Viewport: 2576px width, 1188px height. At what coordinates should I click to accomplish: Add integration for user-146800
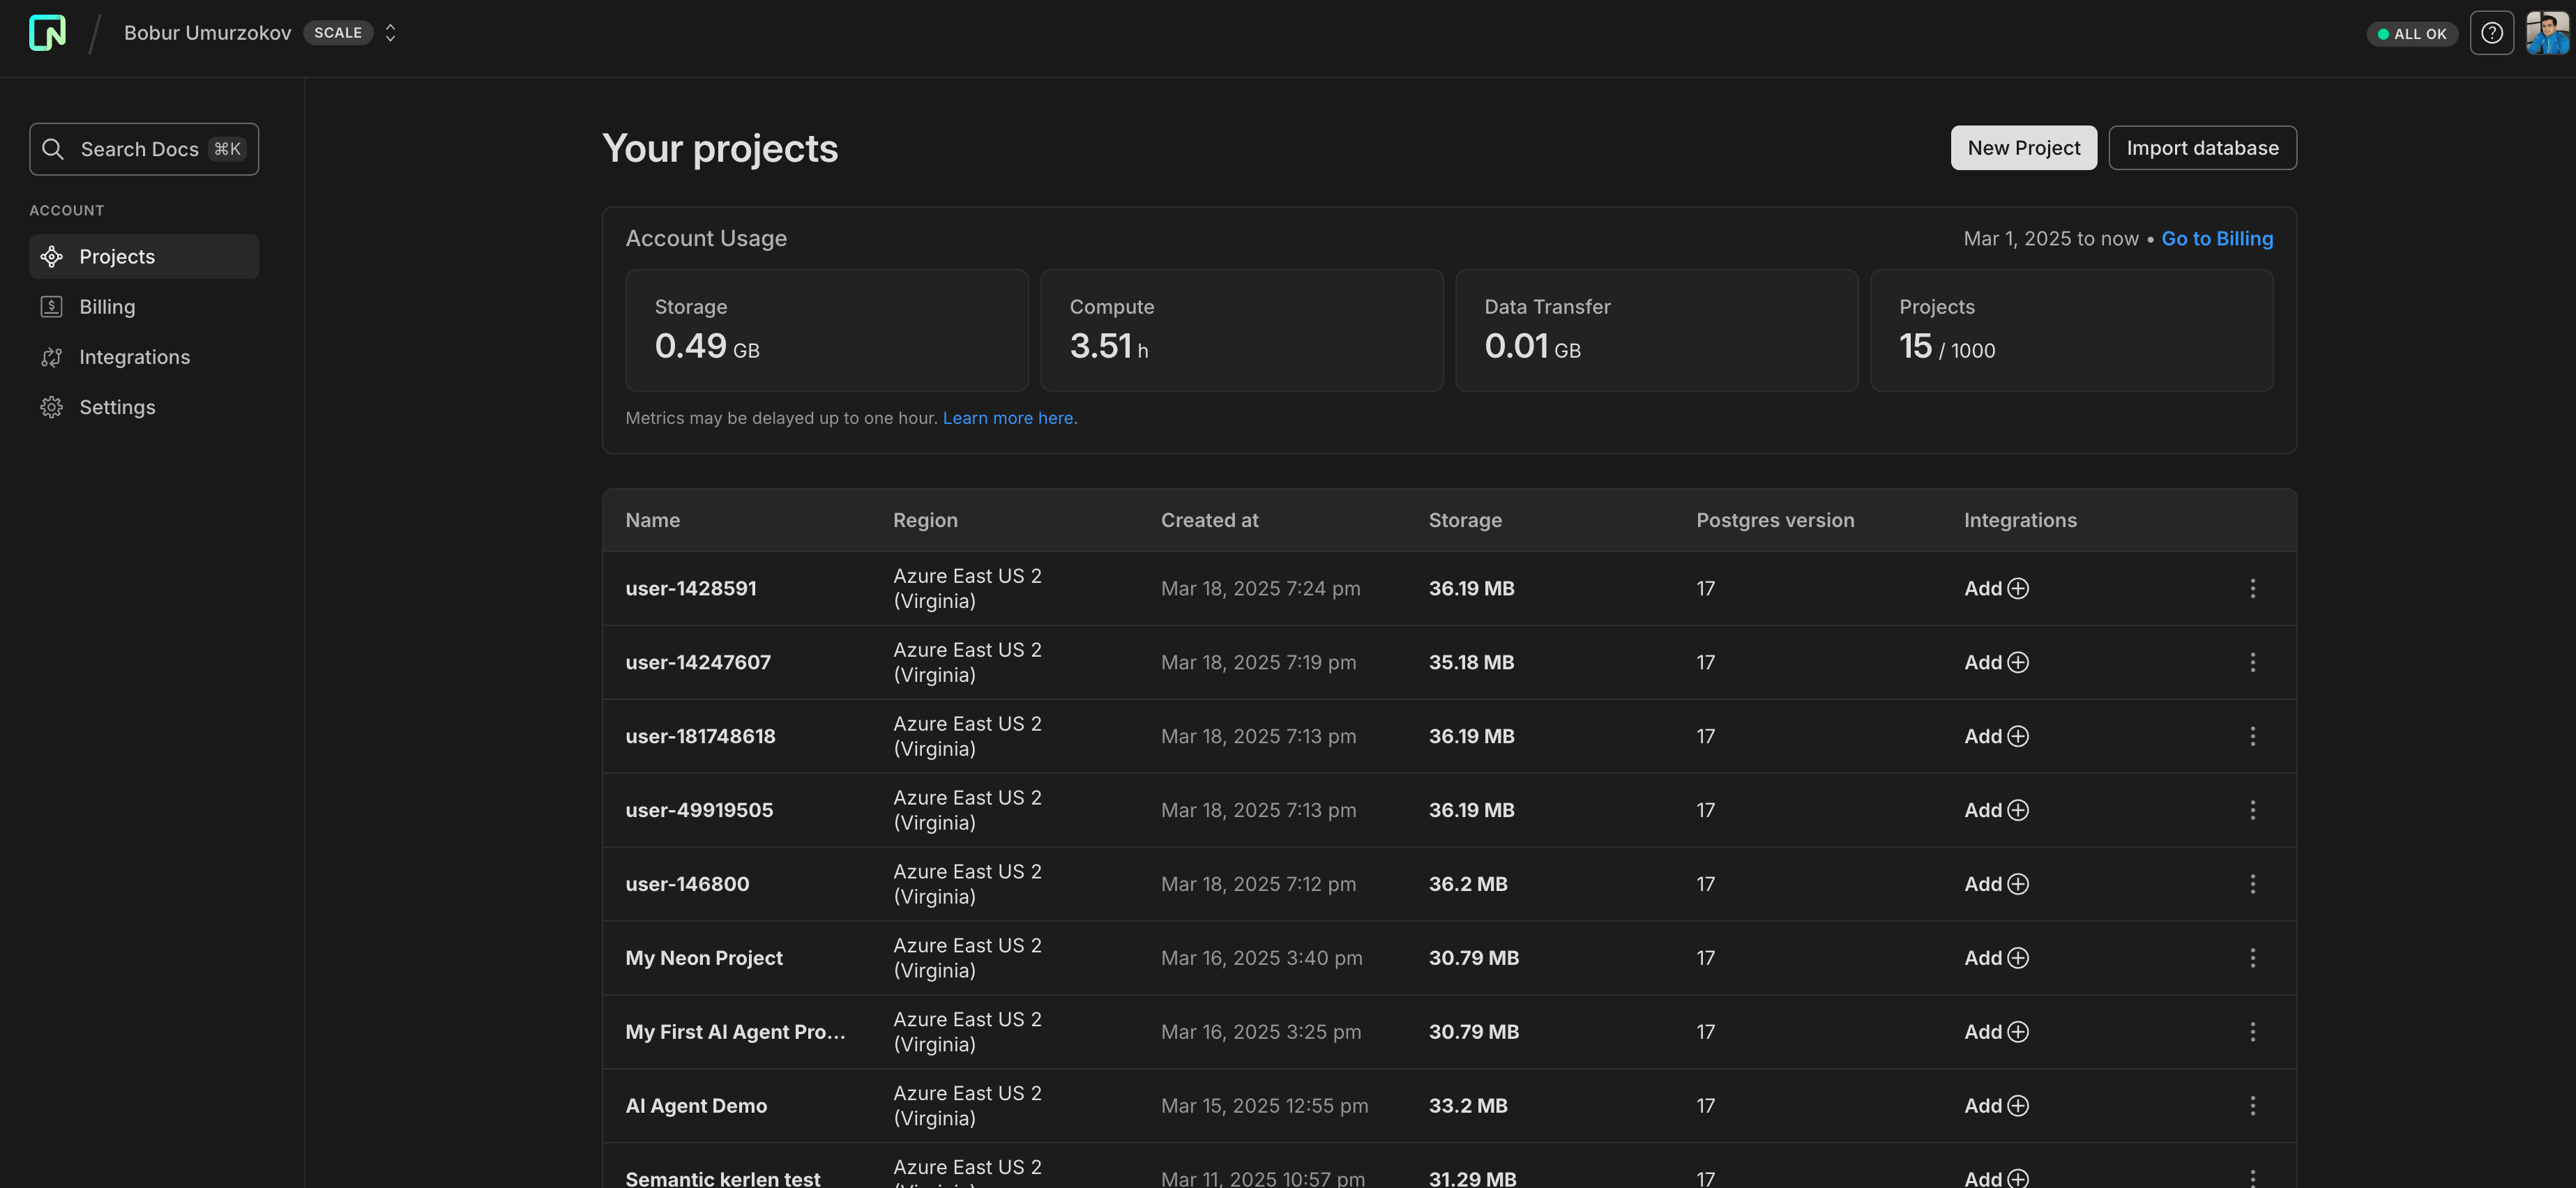pyautogui.click(x=1996, y=885)
